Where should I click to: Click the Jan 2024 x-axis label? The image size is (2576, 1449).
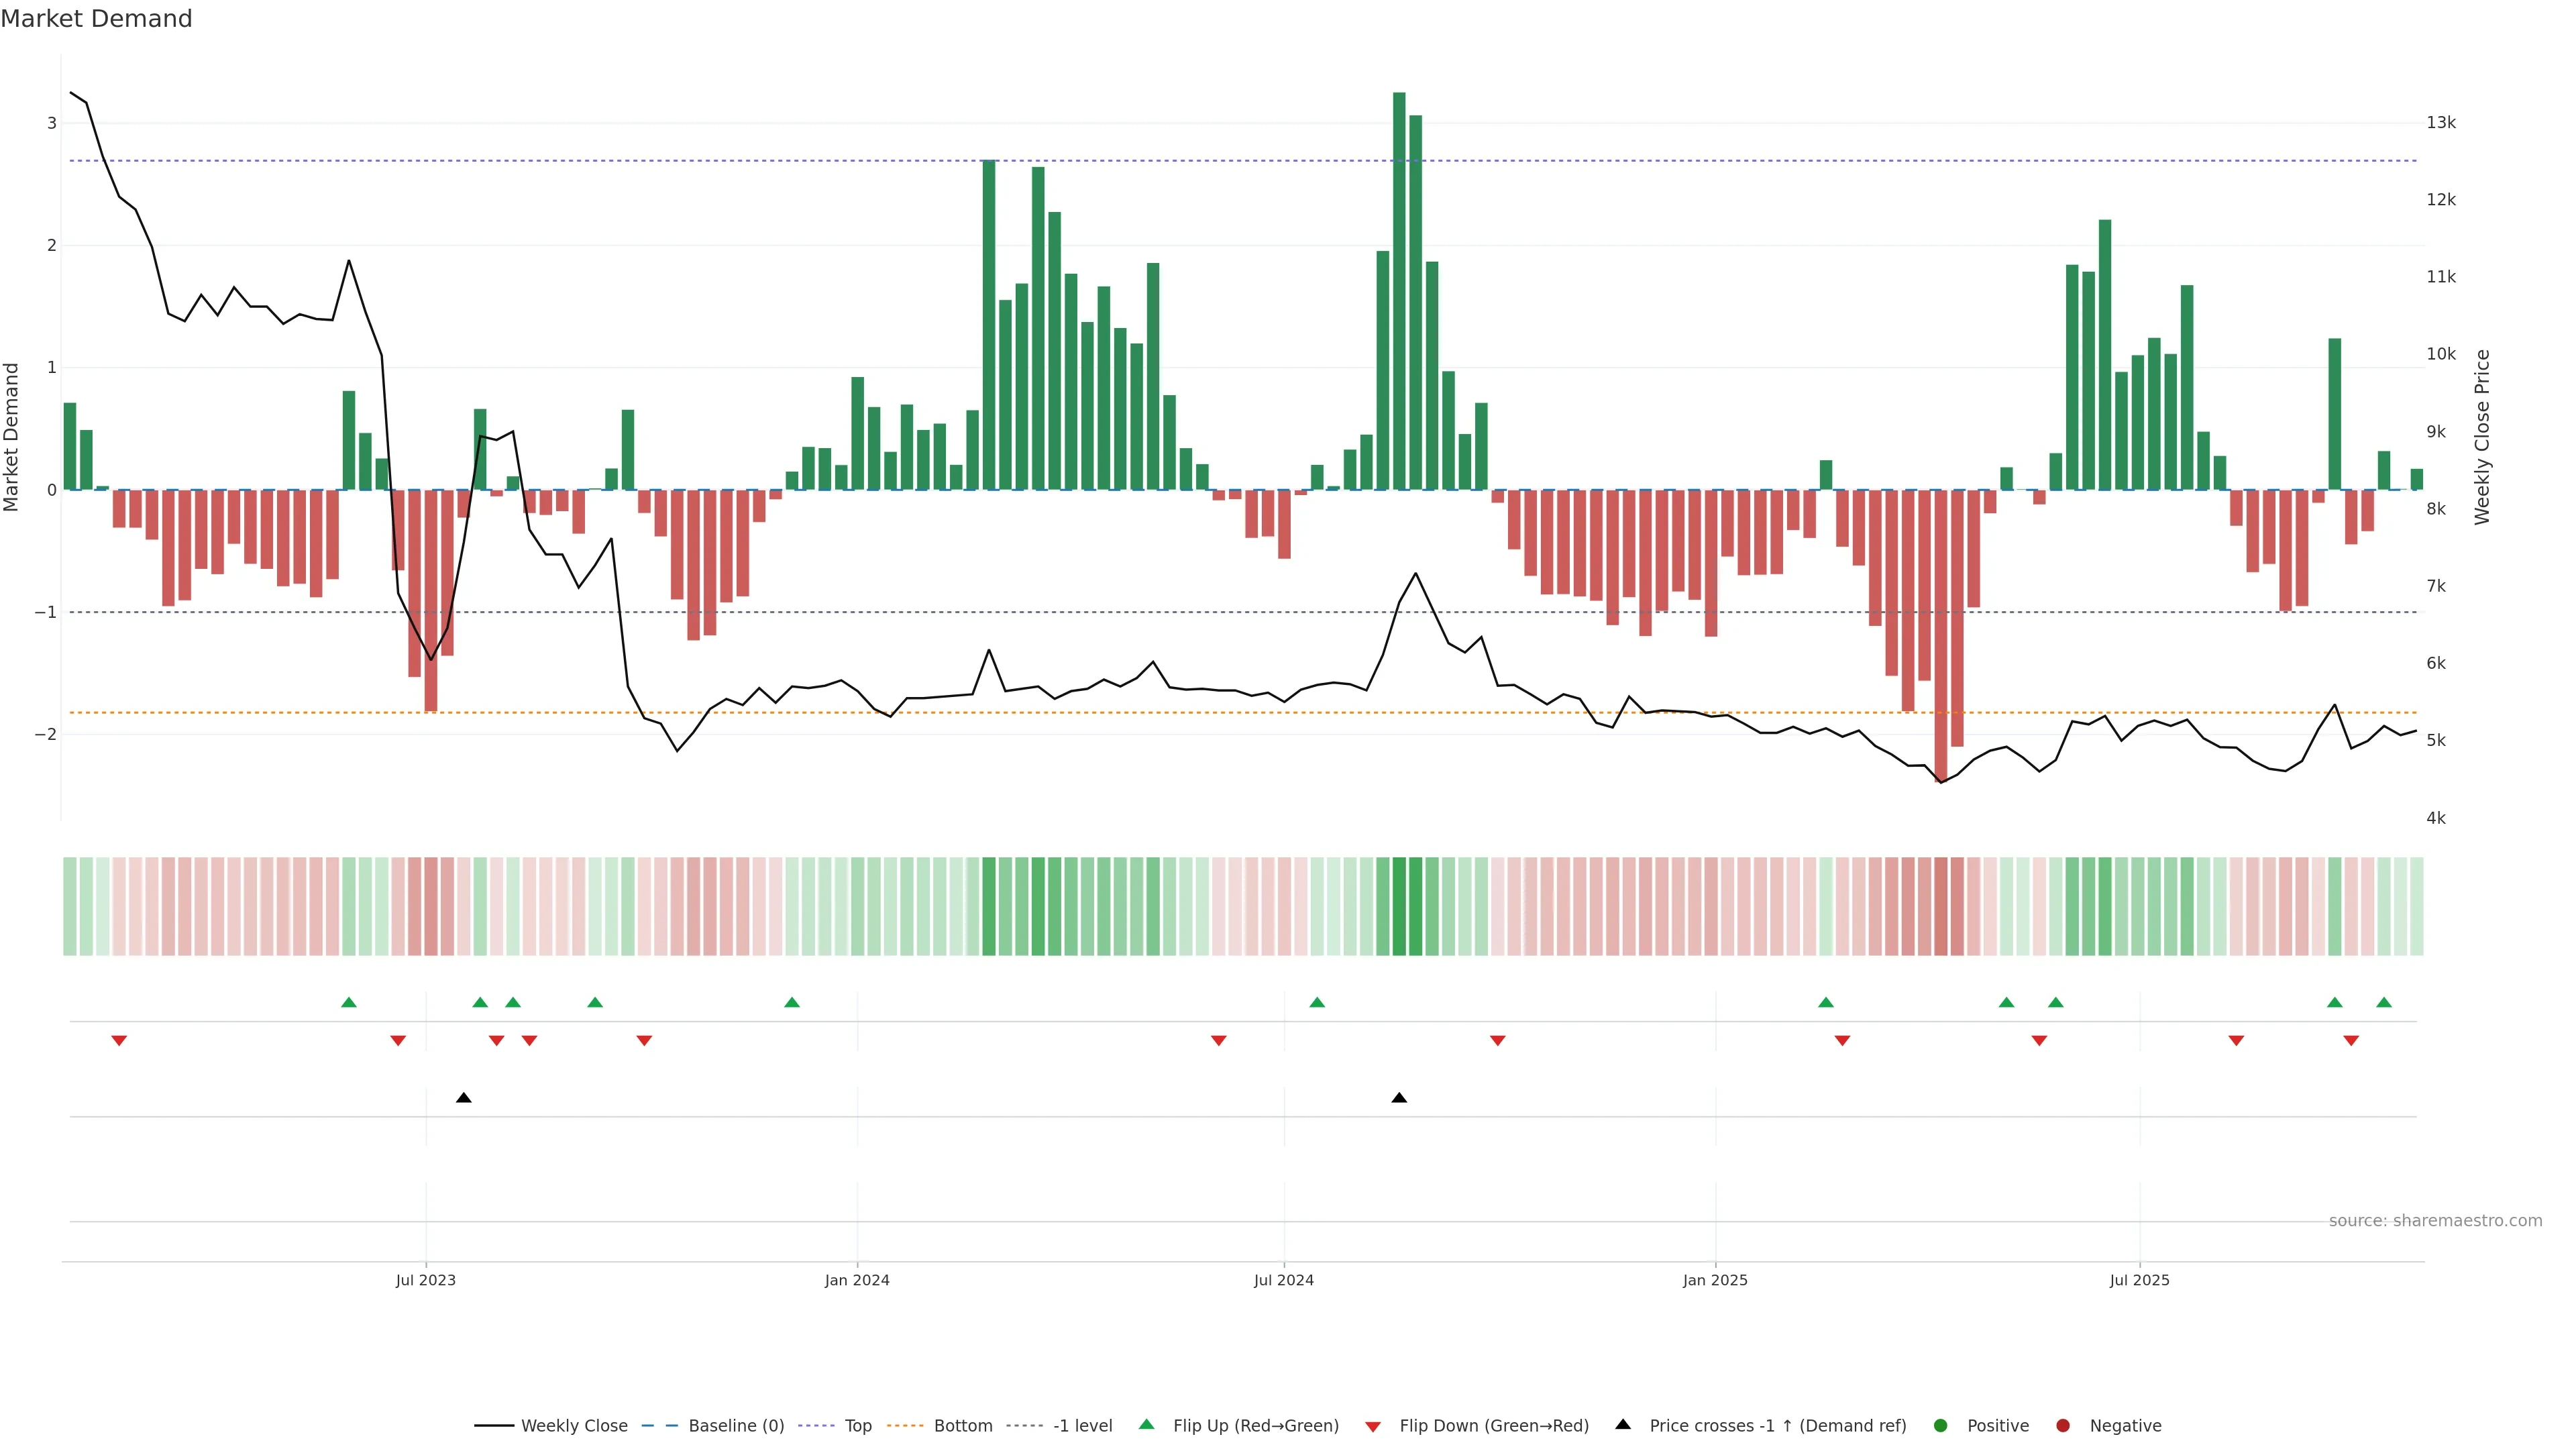pyautogui.click(x=857, y=1281)
